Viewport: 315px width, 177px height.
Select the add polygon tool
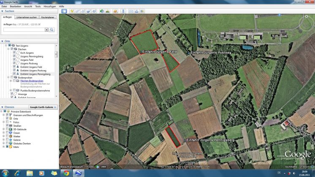tap(77, 11)
